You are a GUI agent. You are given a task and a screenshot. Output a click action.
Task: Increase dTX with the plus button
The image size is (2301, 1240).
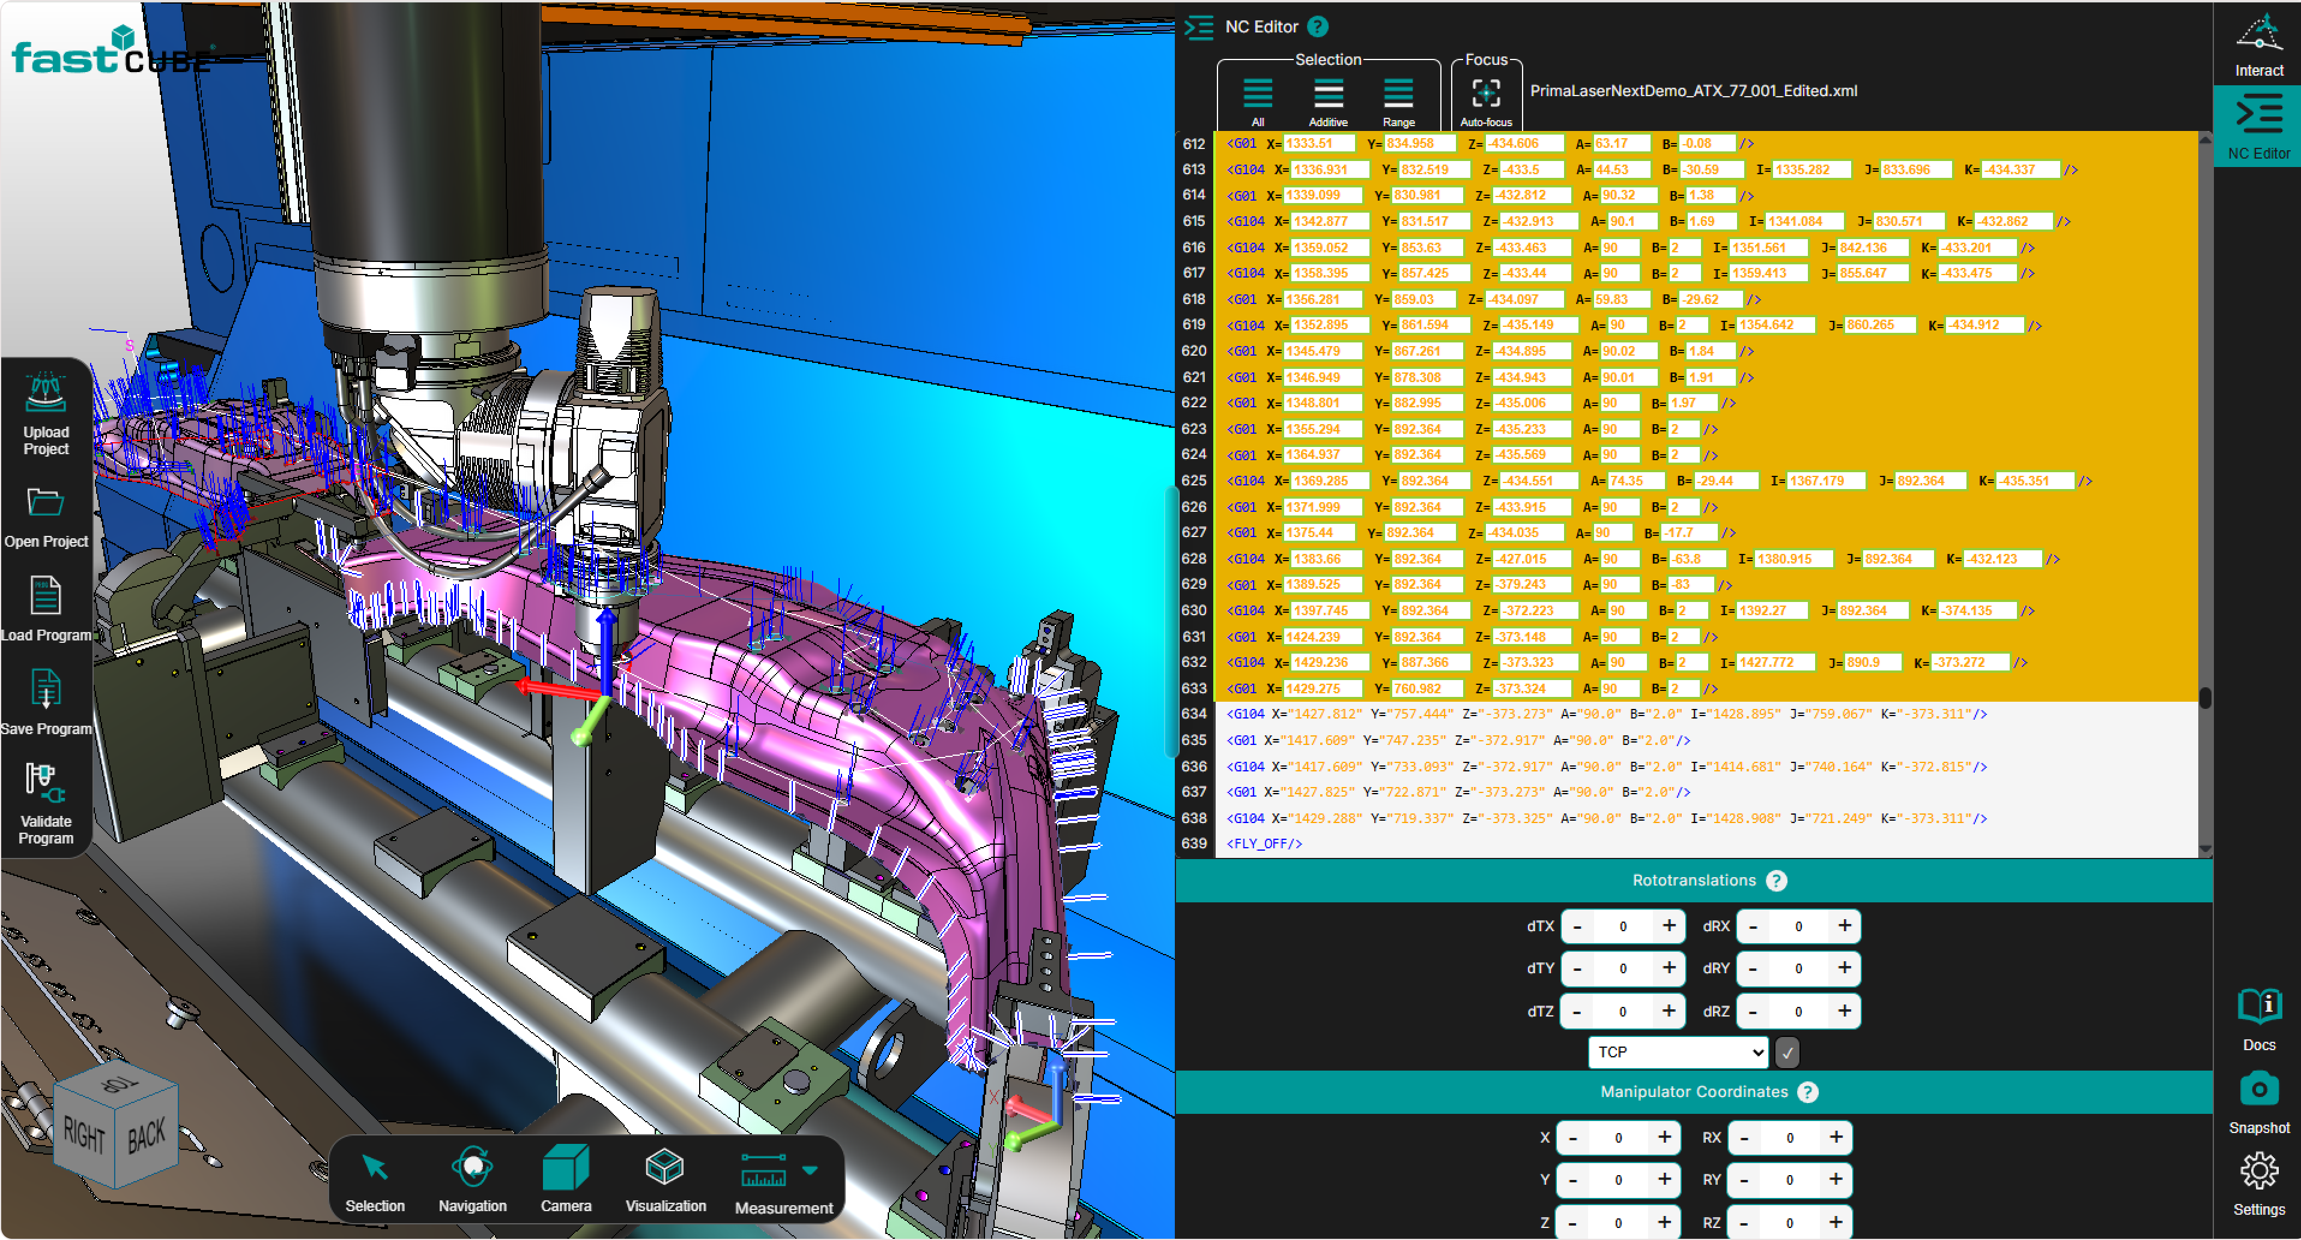point(1668,926)
